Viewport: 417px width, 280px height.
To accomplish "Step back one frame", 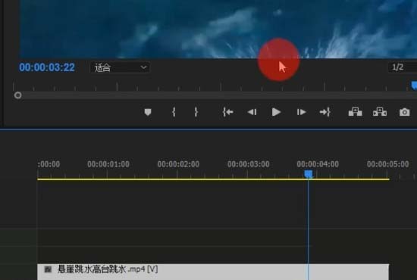I will click(x=252, y=112).
